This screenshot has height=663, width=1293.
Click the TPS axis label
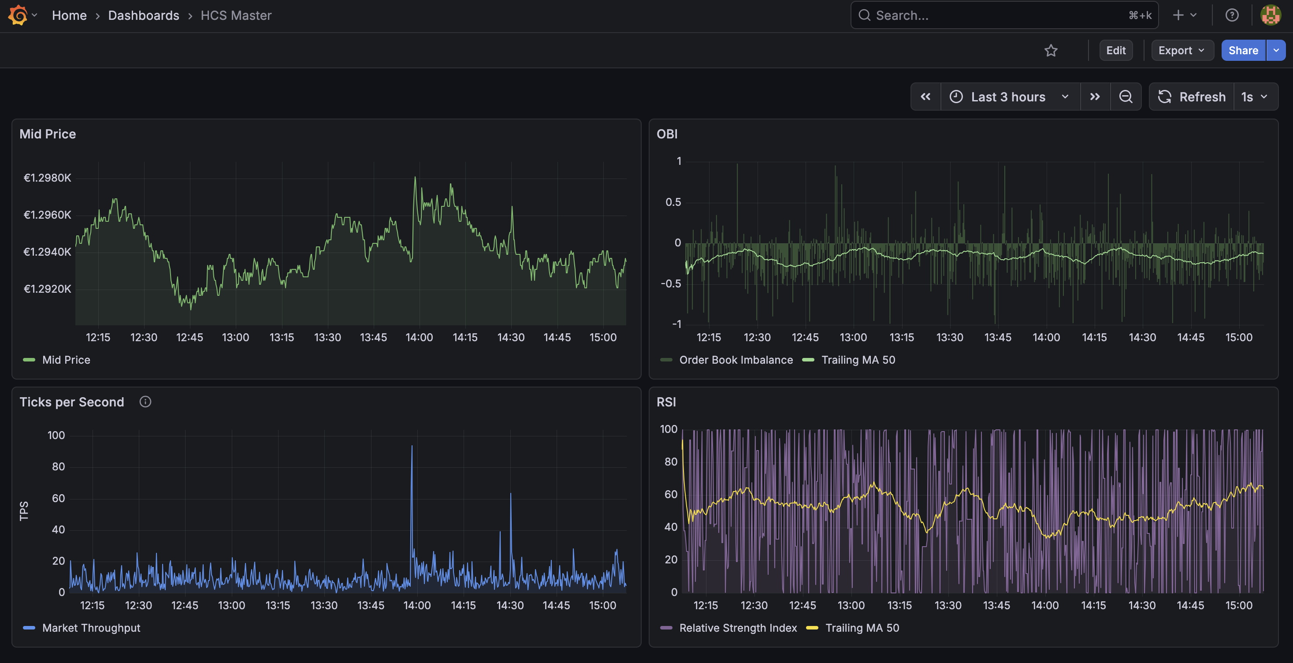(x=24, y=511)
